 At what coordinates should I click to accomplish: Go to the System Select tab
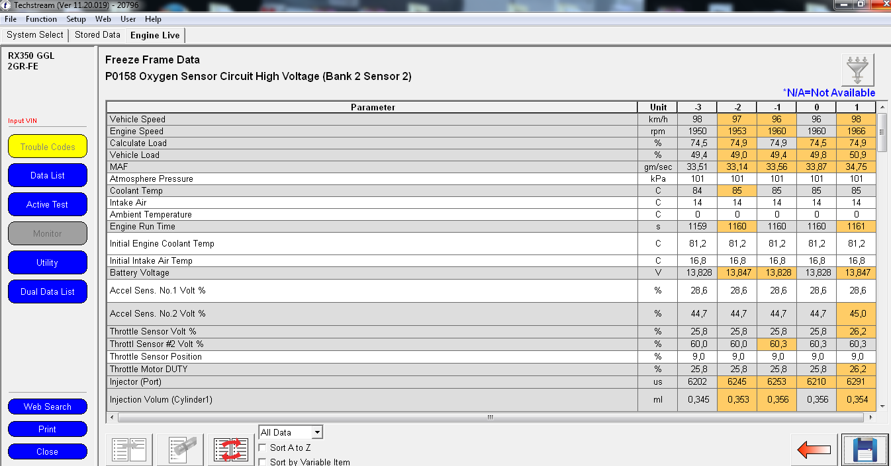click(35, 35)
